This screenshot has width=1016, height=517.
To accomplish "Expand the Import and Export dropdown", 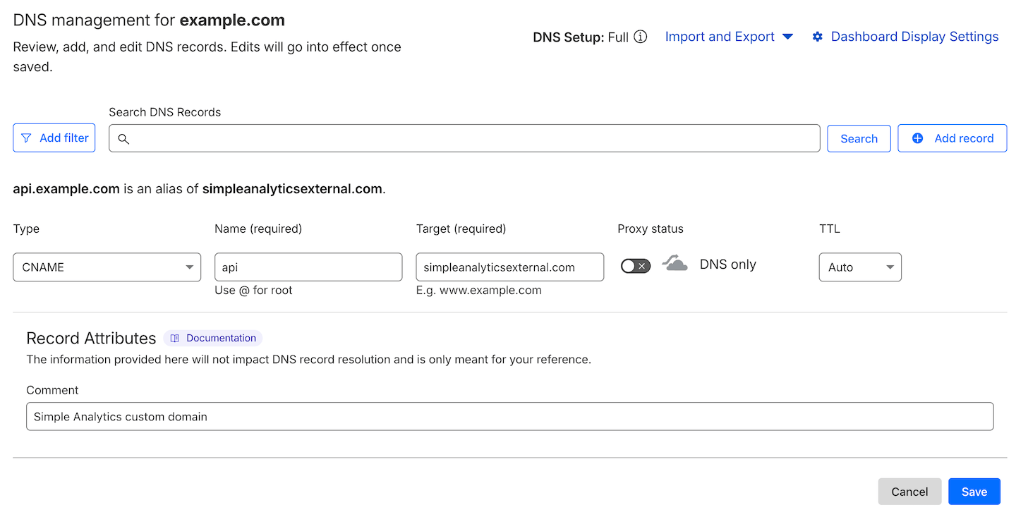I will [x=729, y=36].
